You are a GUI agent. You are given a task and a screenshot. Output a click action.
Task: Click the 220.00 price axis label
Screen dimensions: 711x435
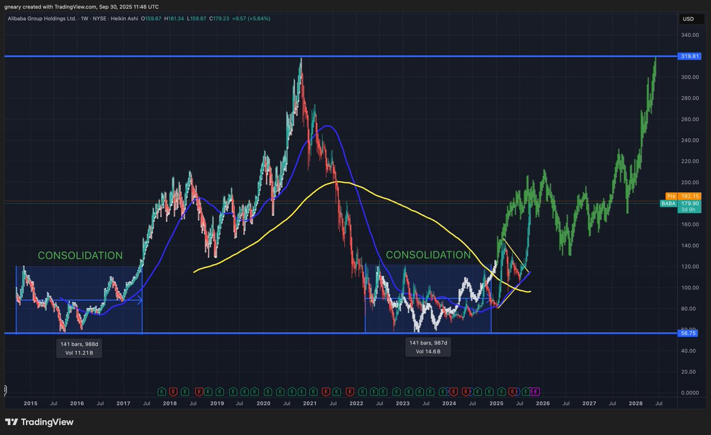click(690, 161)
